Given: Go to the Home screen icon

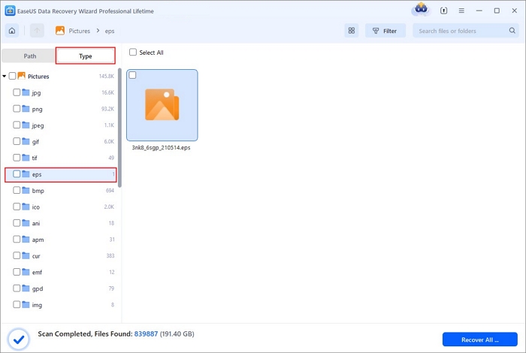Looking at the screenshot, I should click(12, 31).
